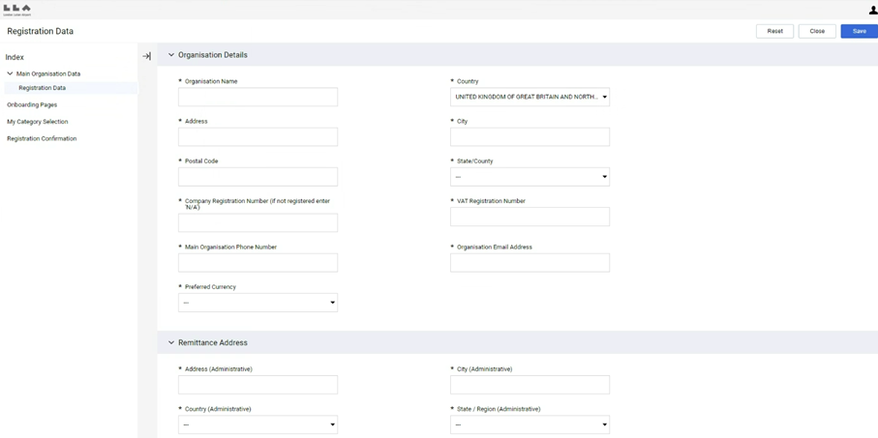The height and width of the screenshot is (438, 878).
Task: Click the Close button in header
Action: click(x=817, y=31)
